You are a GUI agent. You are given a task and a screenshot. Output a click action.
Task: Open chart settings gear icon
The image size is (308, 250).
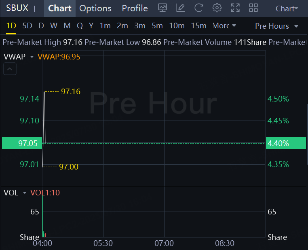(217, 8)
